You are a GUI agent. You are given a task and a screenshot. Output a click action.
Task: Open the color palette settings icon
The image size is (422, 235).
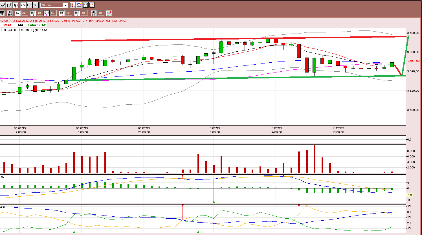click(x=79, y=5)
